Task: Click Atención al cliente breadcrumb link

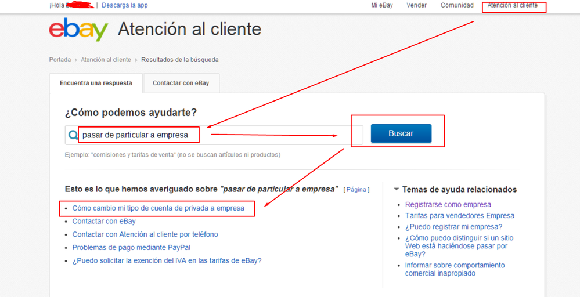Action: click(x=106, y=60)
